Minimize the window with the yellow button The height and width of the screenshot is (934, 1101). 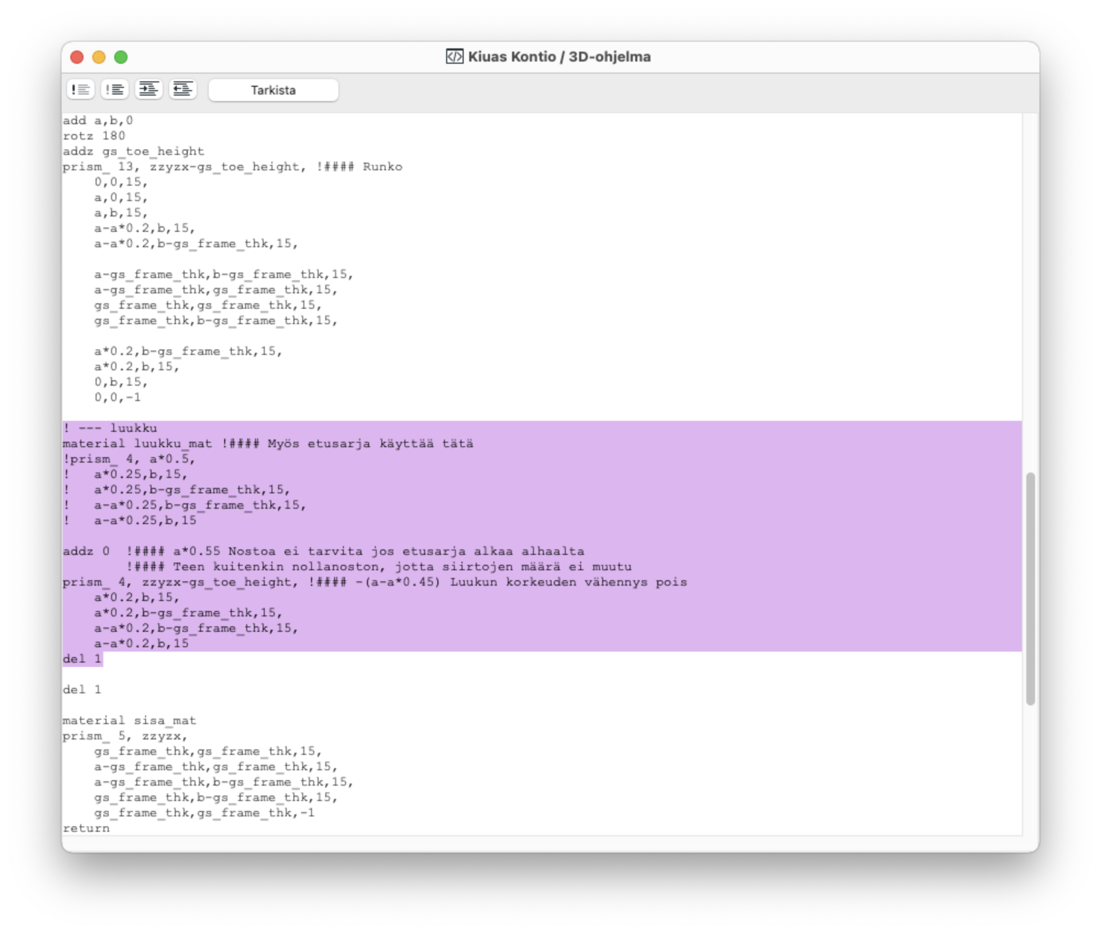point(99,57)
